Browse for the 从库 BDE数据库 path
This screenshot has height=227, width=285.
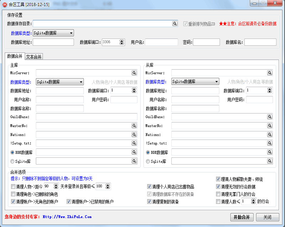(x=270, y=152)
